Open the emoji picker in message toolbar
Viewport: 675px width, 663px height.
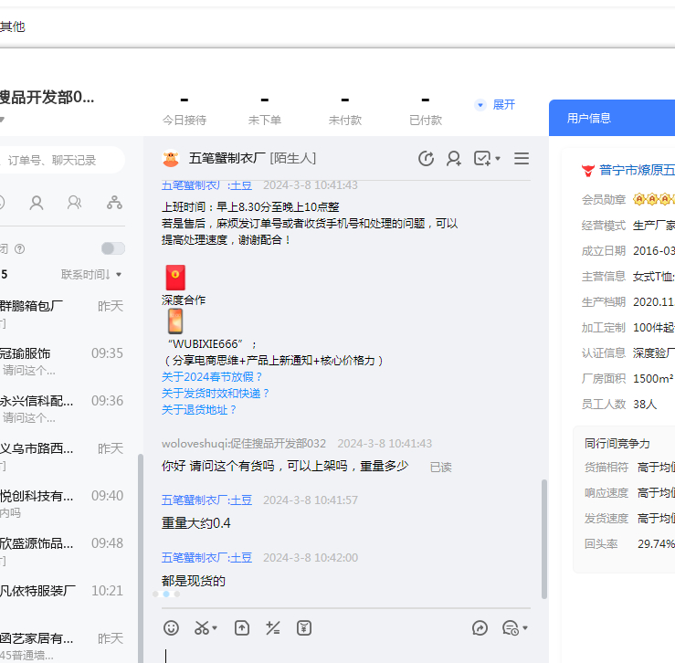(171, 627)
